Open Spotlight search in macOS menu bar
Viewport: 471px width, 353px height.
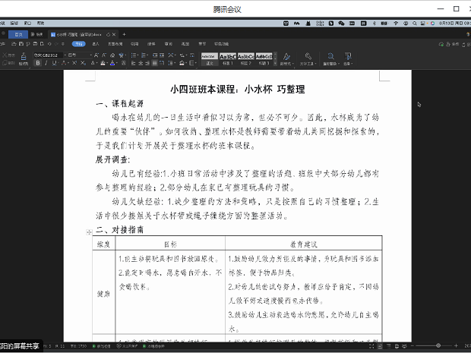tap(415, 23)
